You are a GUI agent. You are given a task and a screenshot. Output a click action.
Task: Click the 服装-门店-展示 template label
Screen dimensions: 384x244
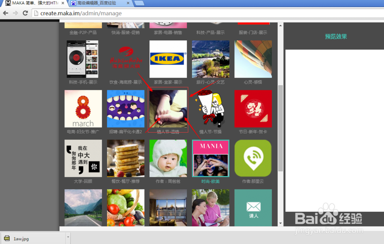click(x=253, y=32)
